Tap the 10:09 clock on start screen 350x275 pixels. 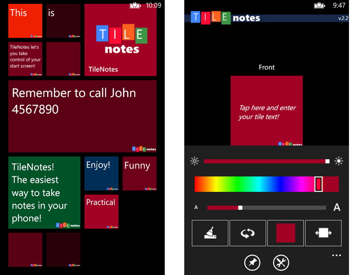(154, 6)
